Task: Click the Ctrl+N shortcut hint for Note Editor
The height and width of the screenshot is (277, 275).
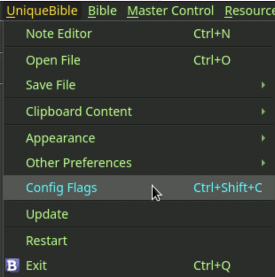Action: [212, 34]
